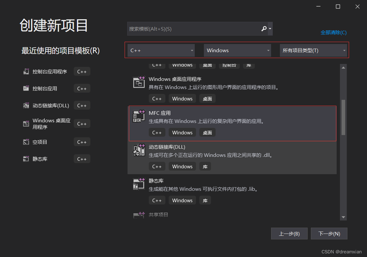Click the search magnifier icon
Image resolution: width=367 pixels, height=257 pixels.
[264, 29]
